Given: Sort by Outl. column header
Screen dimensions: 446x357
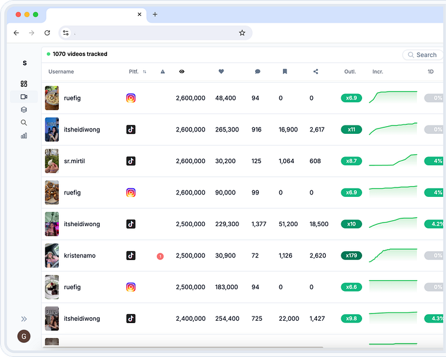Looking at the screenshot, I should tap(350, 72).
